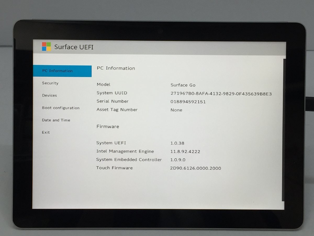The height and width of the screenshot is (236, 314).
Task: Click the serial number 018894592151
Action: 188,102
